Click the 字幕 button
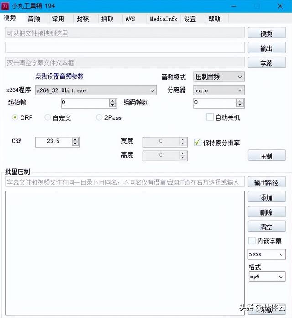 coord(266,63)
